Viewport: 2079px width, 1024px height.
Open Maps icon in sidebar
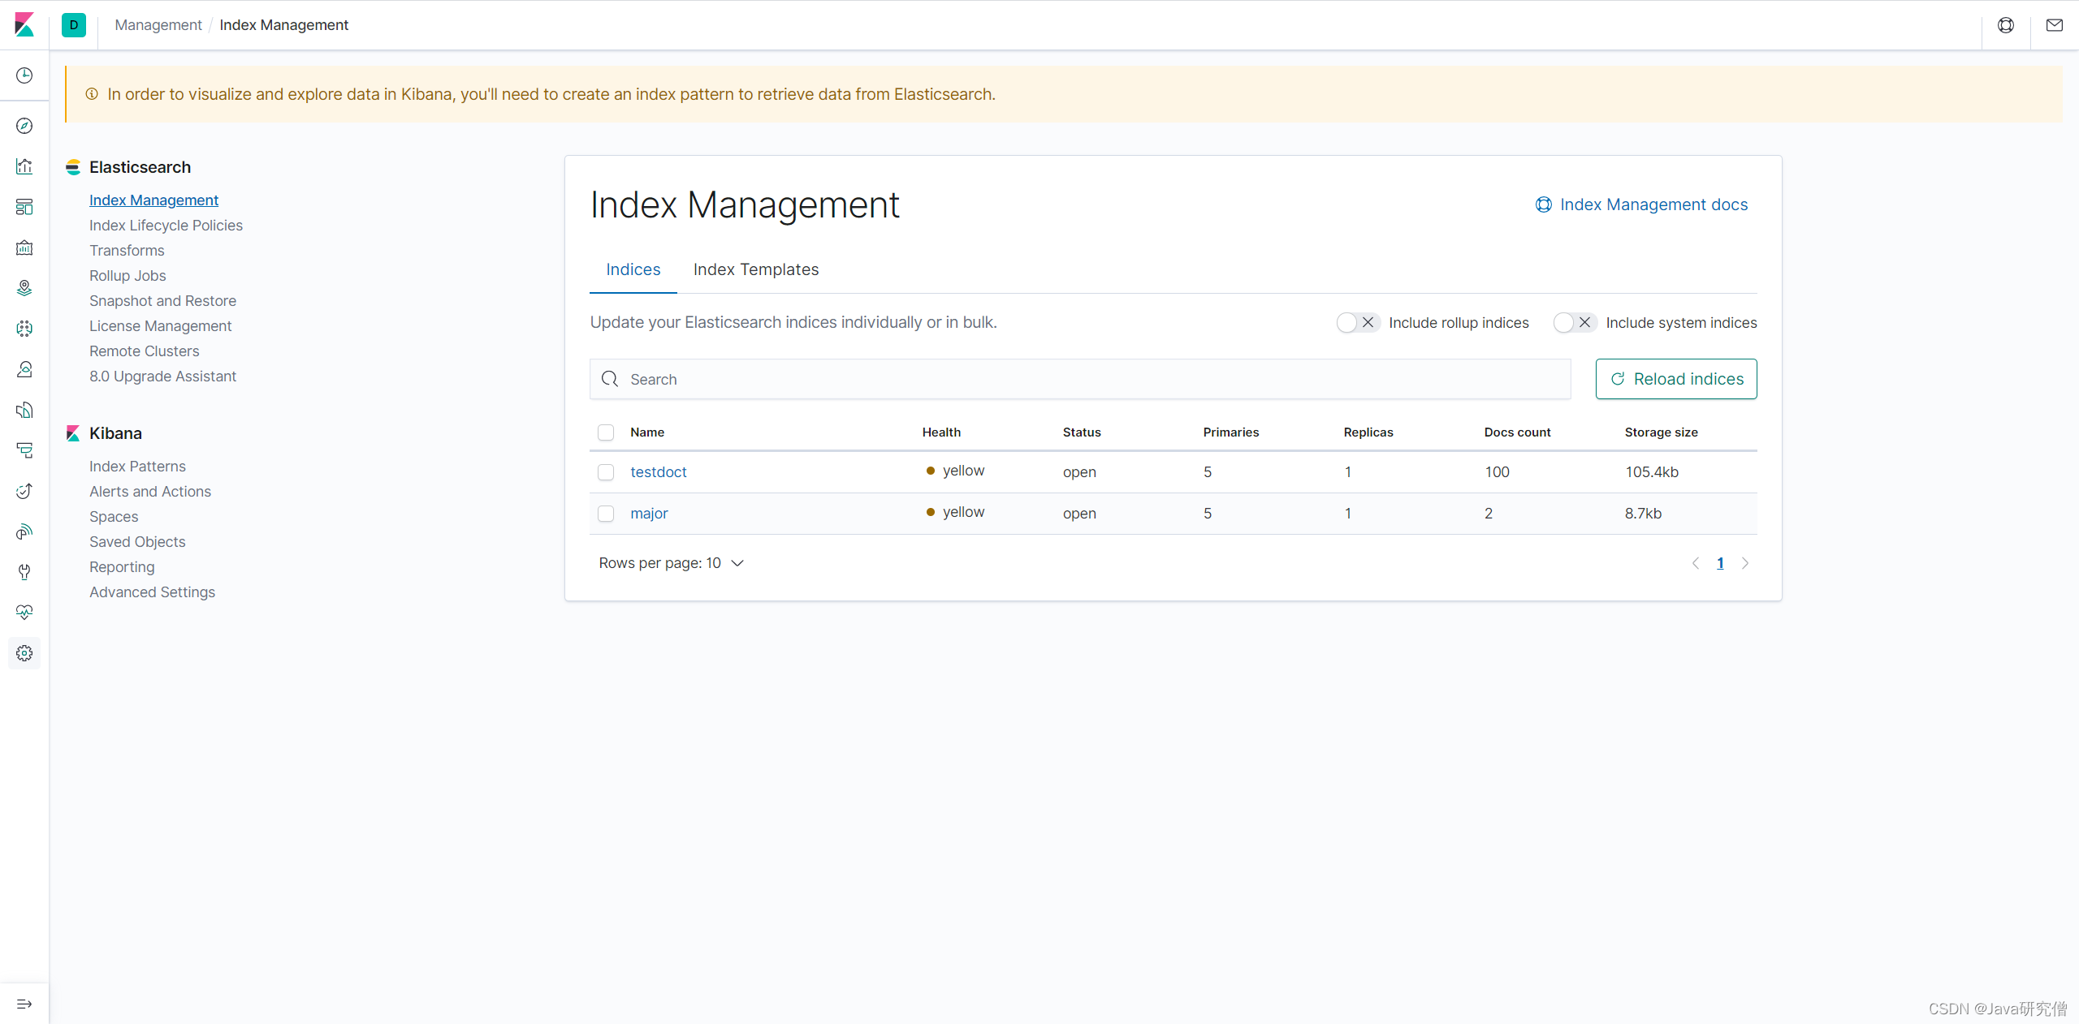pyautogui.click(x=24, y=288)
